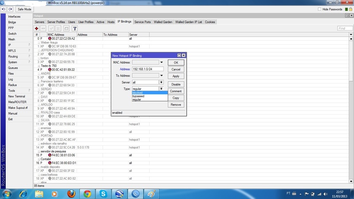354x199 pixels.
Task: Click the Undo arrow icon
Action: coord(4,9)
